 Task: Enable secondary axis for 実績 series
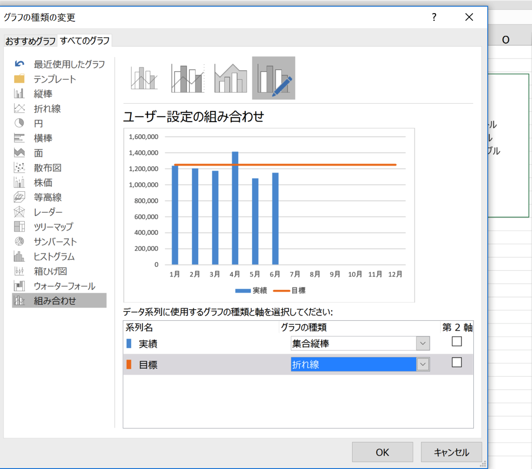pyautogui.click(x=457, y=342)
